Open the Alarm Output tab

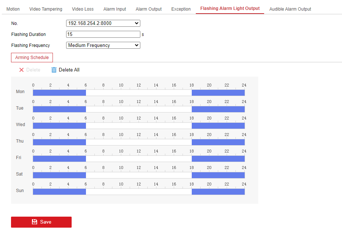(x=148, y=9)
